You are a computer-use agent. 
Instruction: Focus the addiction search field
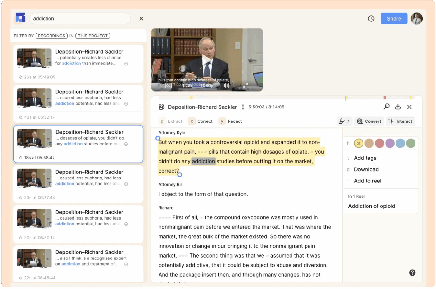click(x=80, y=19)
